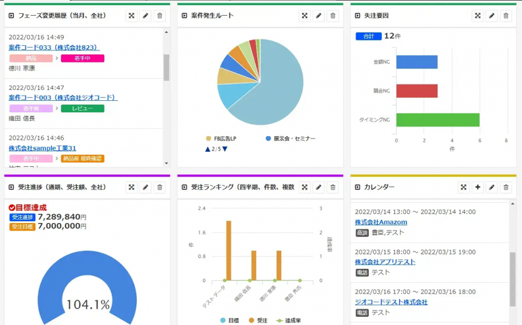Viewport: 522px width, 325px height.
Task: Toggle 展示会・セミナー series in pie legend
Action: point(291,138)
